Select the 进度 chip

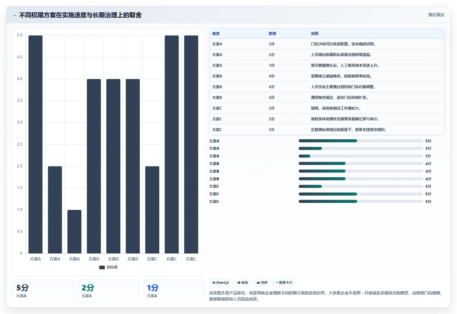pos(262,282)
